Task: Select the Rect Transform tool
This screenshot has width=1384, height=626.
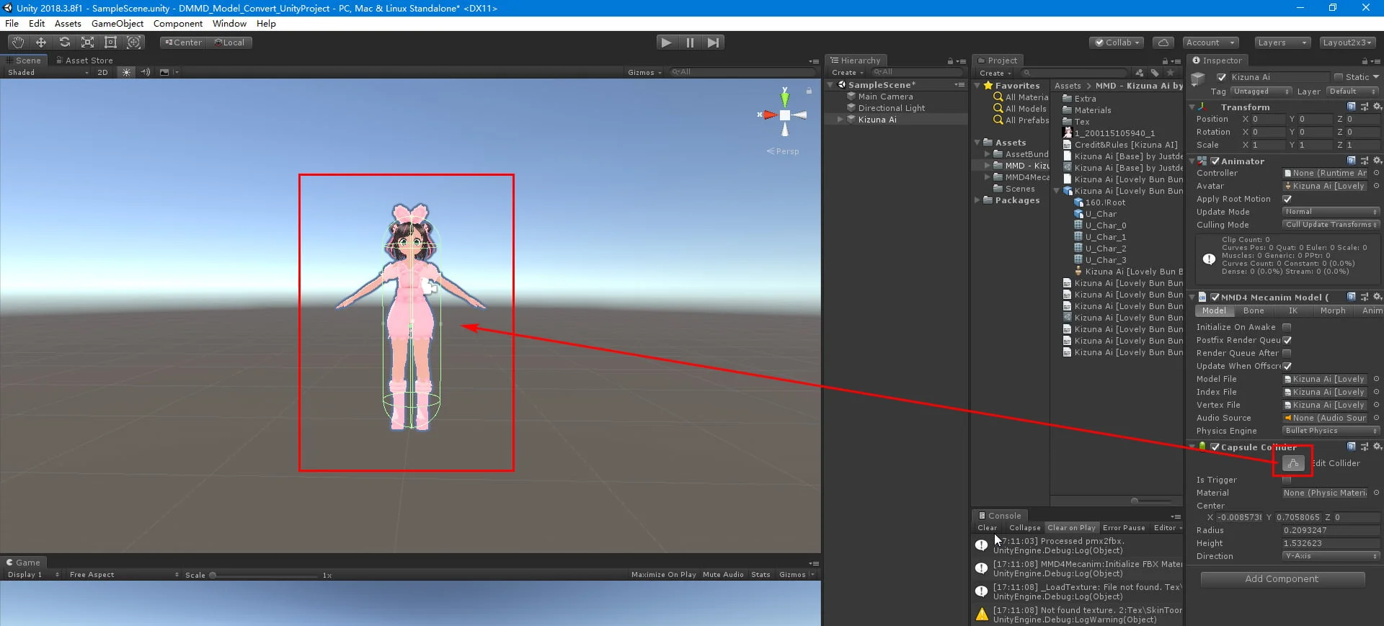Action: [110, 43]
